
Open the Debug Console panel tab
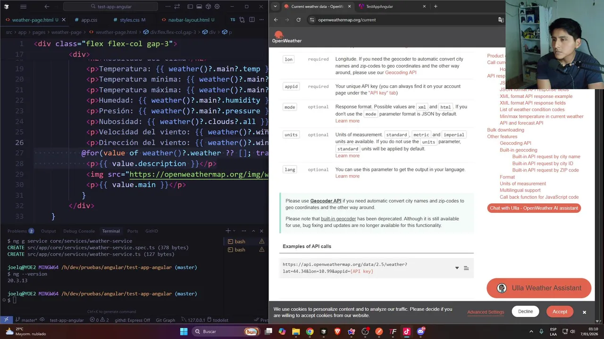click(79, 231)
